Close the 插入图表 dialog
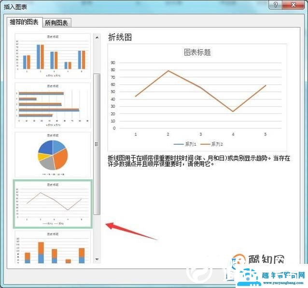This screenshot has width=308, height=288. click(x=293, y=5)
